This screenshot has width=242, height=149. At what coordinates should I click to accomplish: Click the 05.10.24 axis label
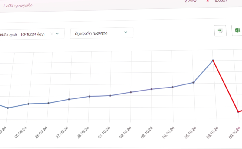(190, 132)
